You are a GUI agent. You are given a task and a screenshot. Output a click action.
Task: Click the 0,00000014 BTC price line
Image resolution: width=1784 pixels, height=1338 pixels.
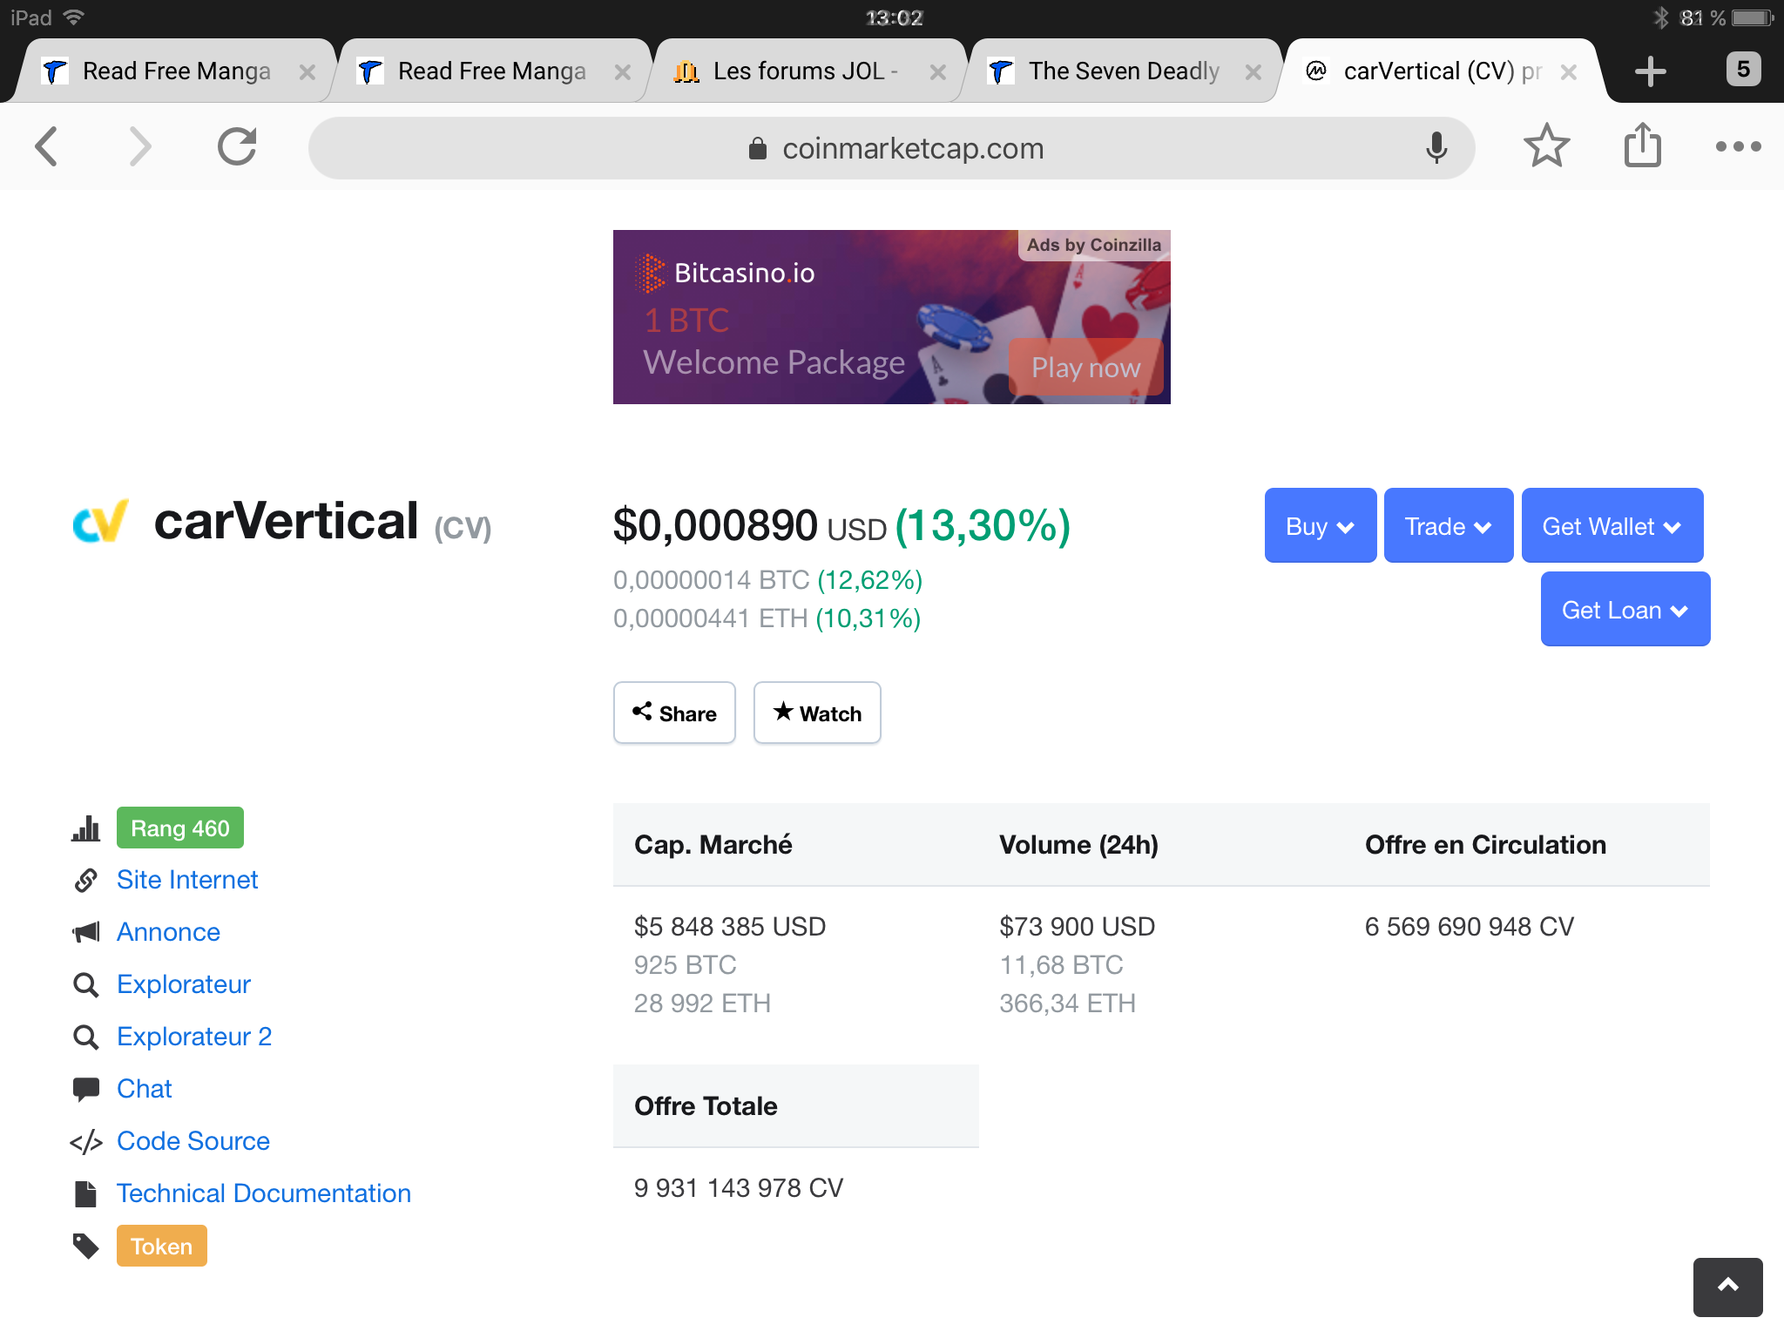click(767, 580)
